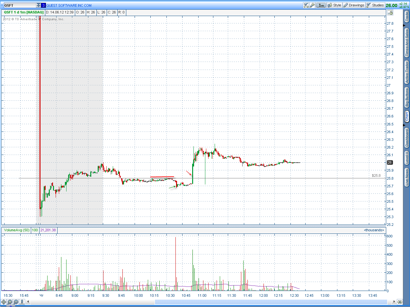Click the horizontal time scrollbar thumb
This screenshot has width=410, height=307.
click(271, 302)
